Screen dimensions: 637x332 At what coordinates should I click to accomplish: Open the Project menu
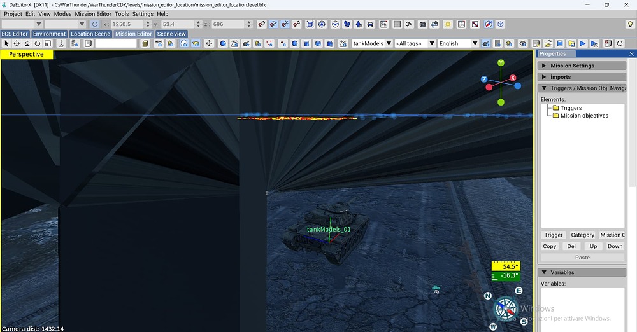[13, 14]
